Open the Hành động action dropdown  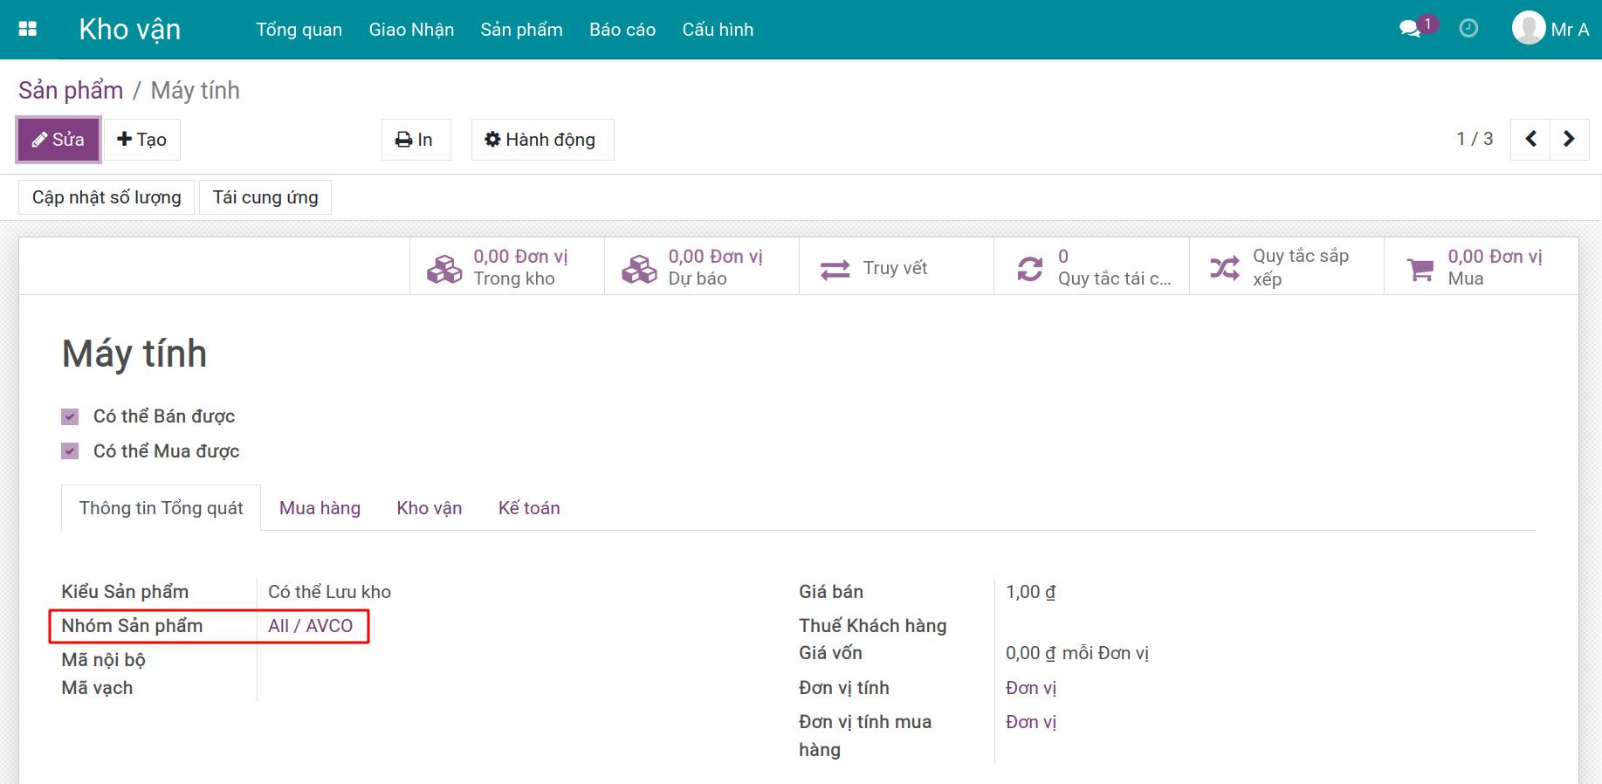(x=542, y=140)
